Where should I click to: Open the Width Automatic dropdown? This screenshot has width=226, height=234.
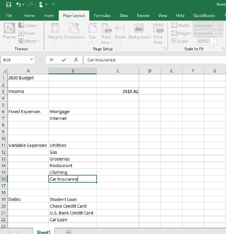[x=208, y=26]
